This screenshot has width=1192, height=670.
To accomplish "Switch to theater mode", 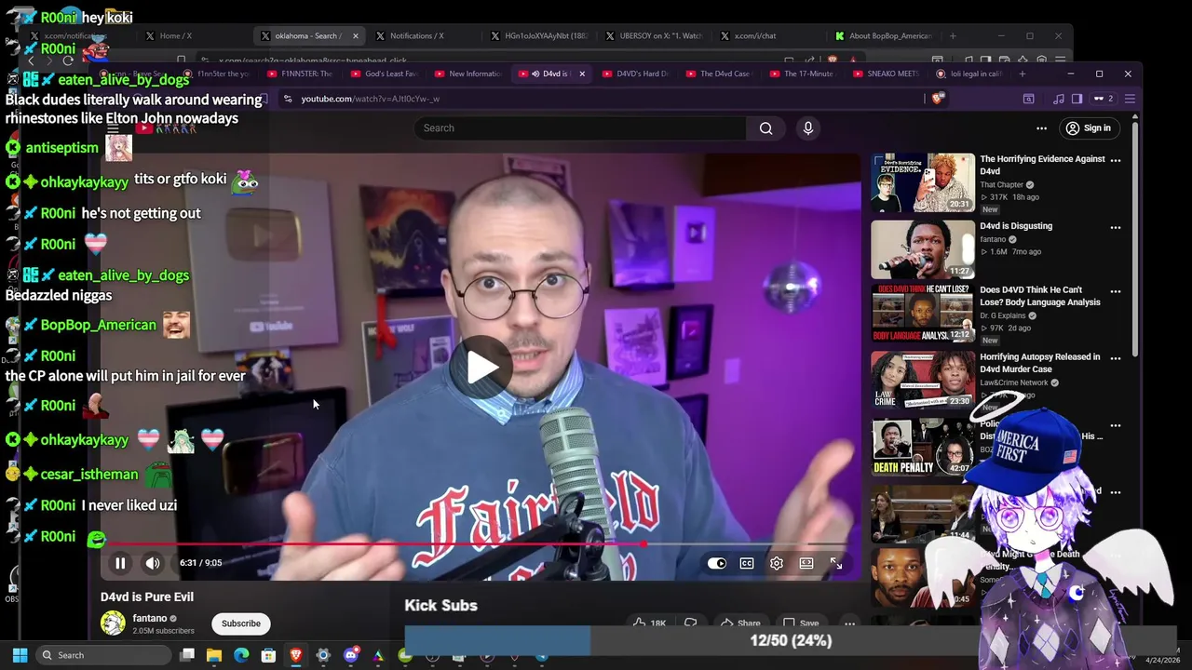I will click(806, 563).
